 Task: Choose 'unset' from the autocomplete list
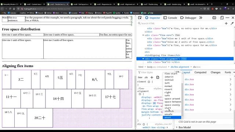(172, 117)
